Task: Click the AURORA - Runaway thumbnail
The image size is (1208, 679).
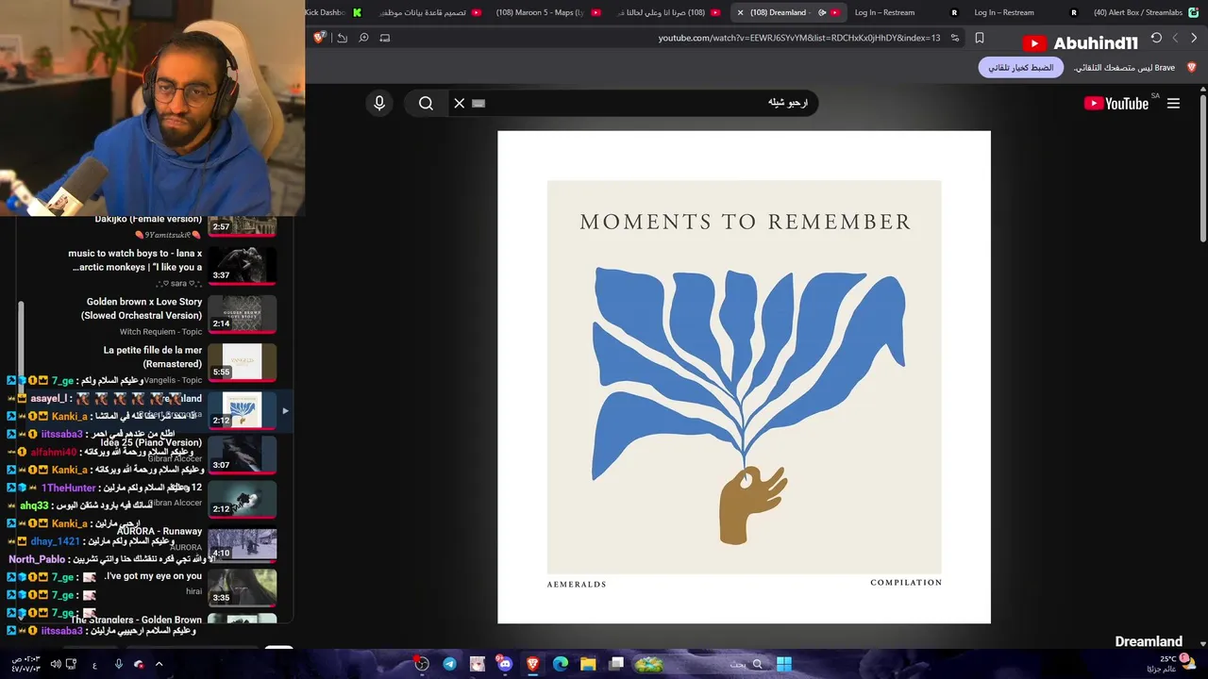Action: [242, 543]
